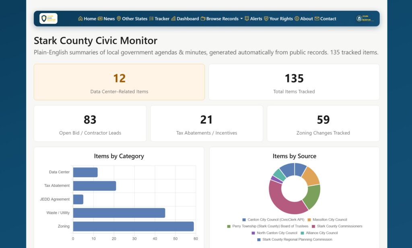Click the Stark County Civic Monitor heading

point(95,41)
